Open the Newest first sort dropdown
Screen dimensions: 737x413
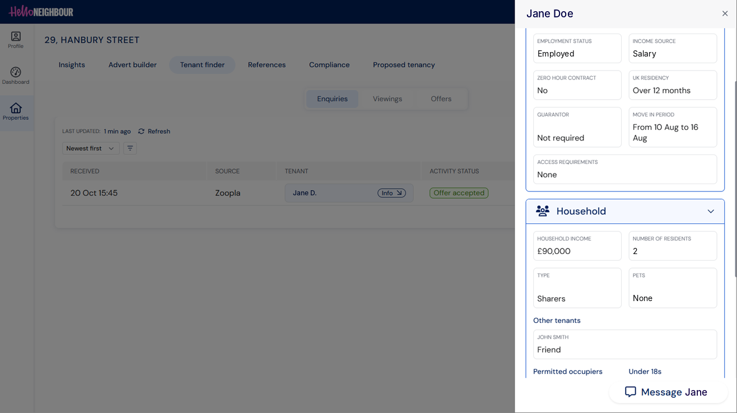91,148
